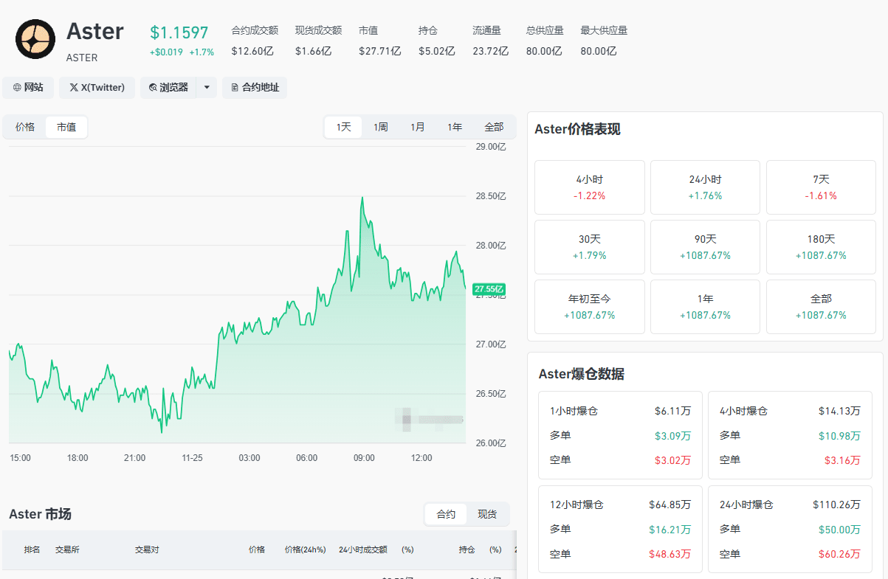
Task: Click the 浏览器 explorer icon
Action: (153, 88)
